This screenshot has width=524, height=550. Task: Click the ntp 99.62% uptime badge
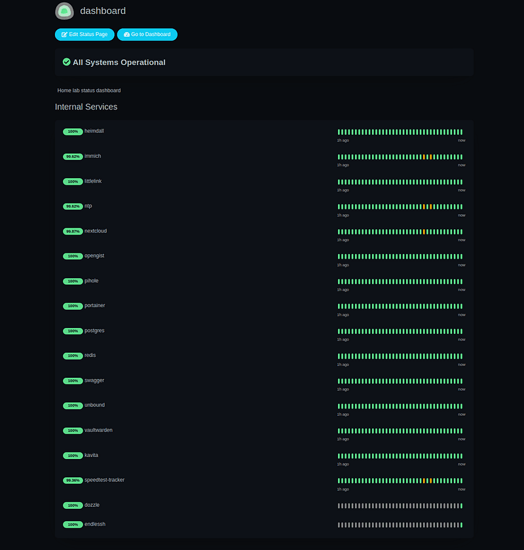click(73, 206)
